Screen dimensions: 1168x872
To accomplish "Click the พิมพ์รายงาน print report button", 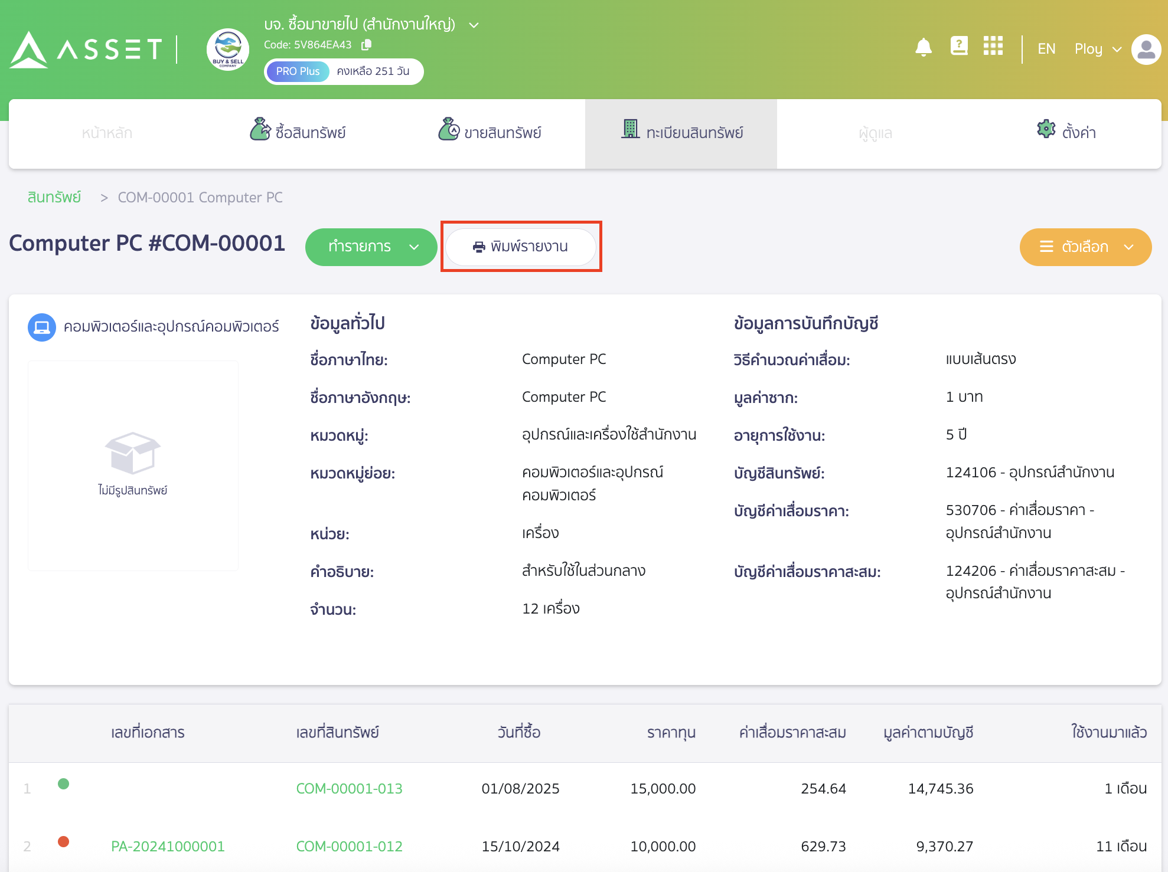I will point(521,247).
